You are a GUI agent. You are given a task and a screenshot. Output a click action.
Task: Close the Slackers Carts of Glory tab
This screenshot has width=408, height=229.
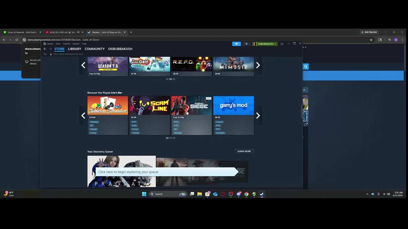click(x=125, y=32)
